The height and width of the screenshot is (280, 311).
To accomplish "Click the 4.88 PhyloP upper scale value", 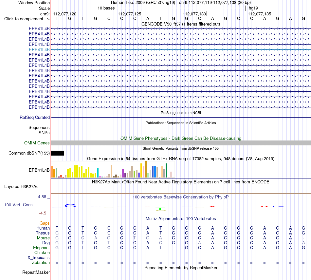I will pyautogui.click(x=42, y=196).
